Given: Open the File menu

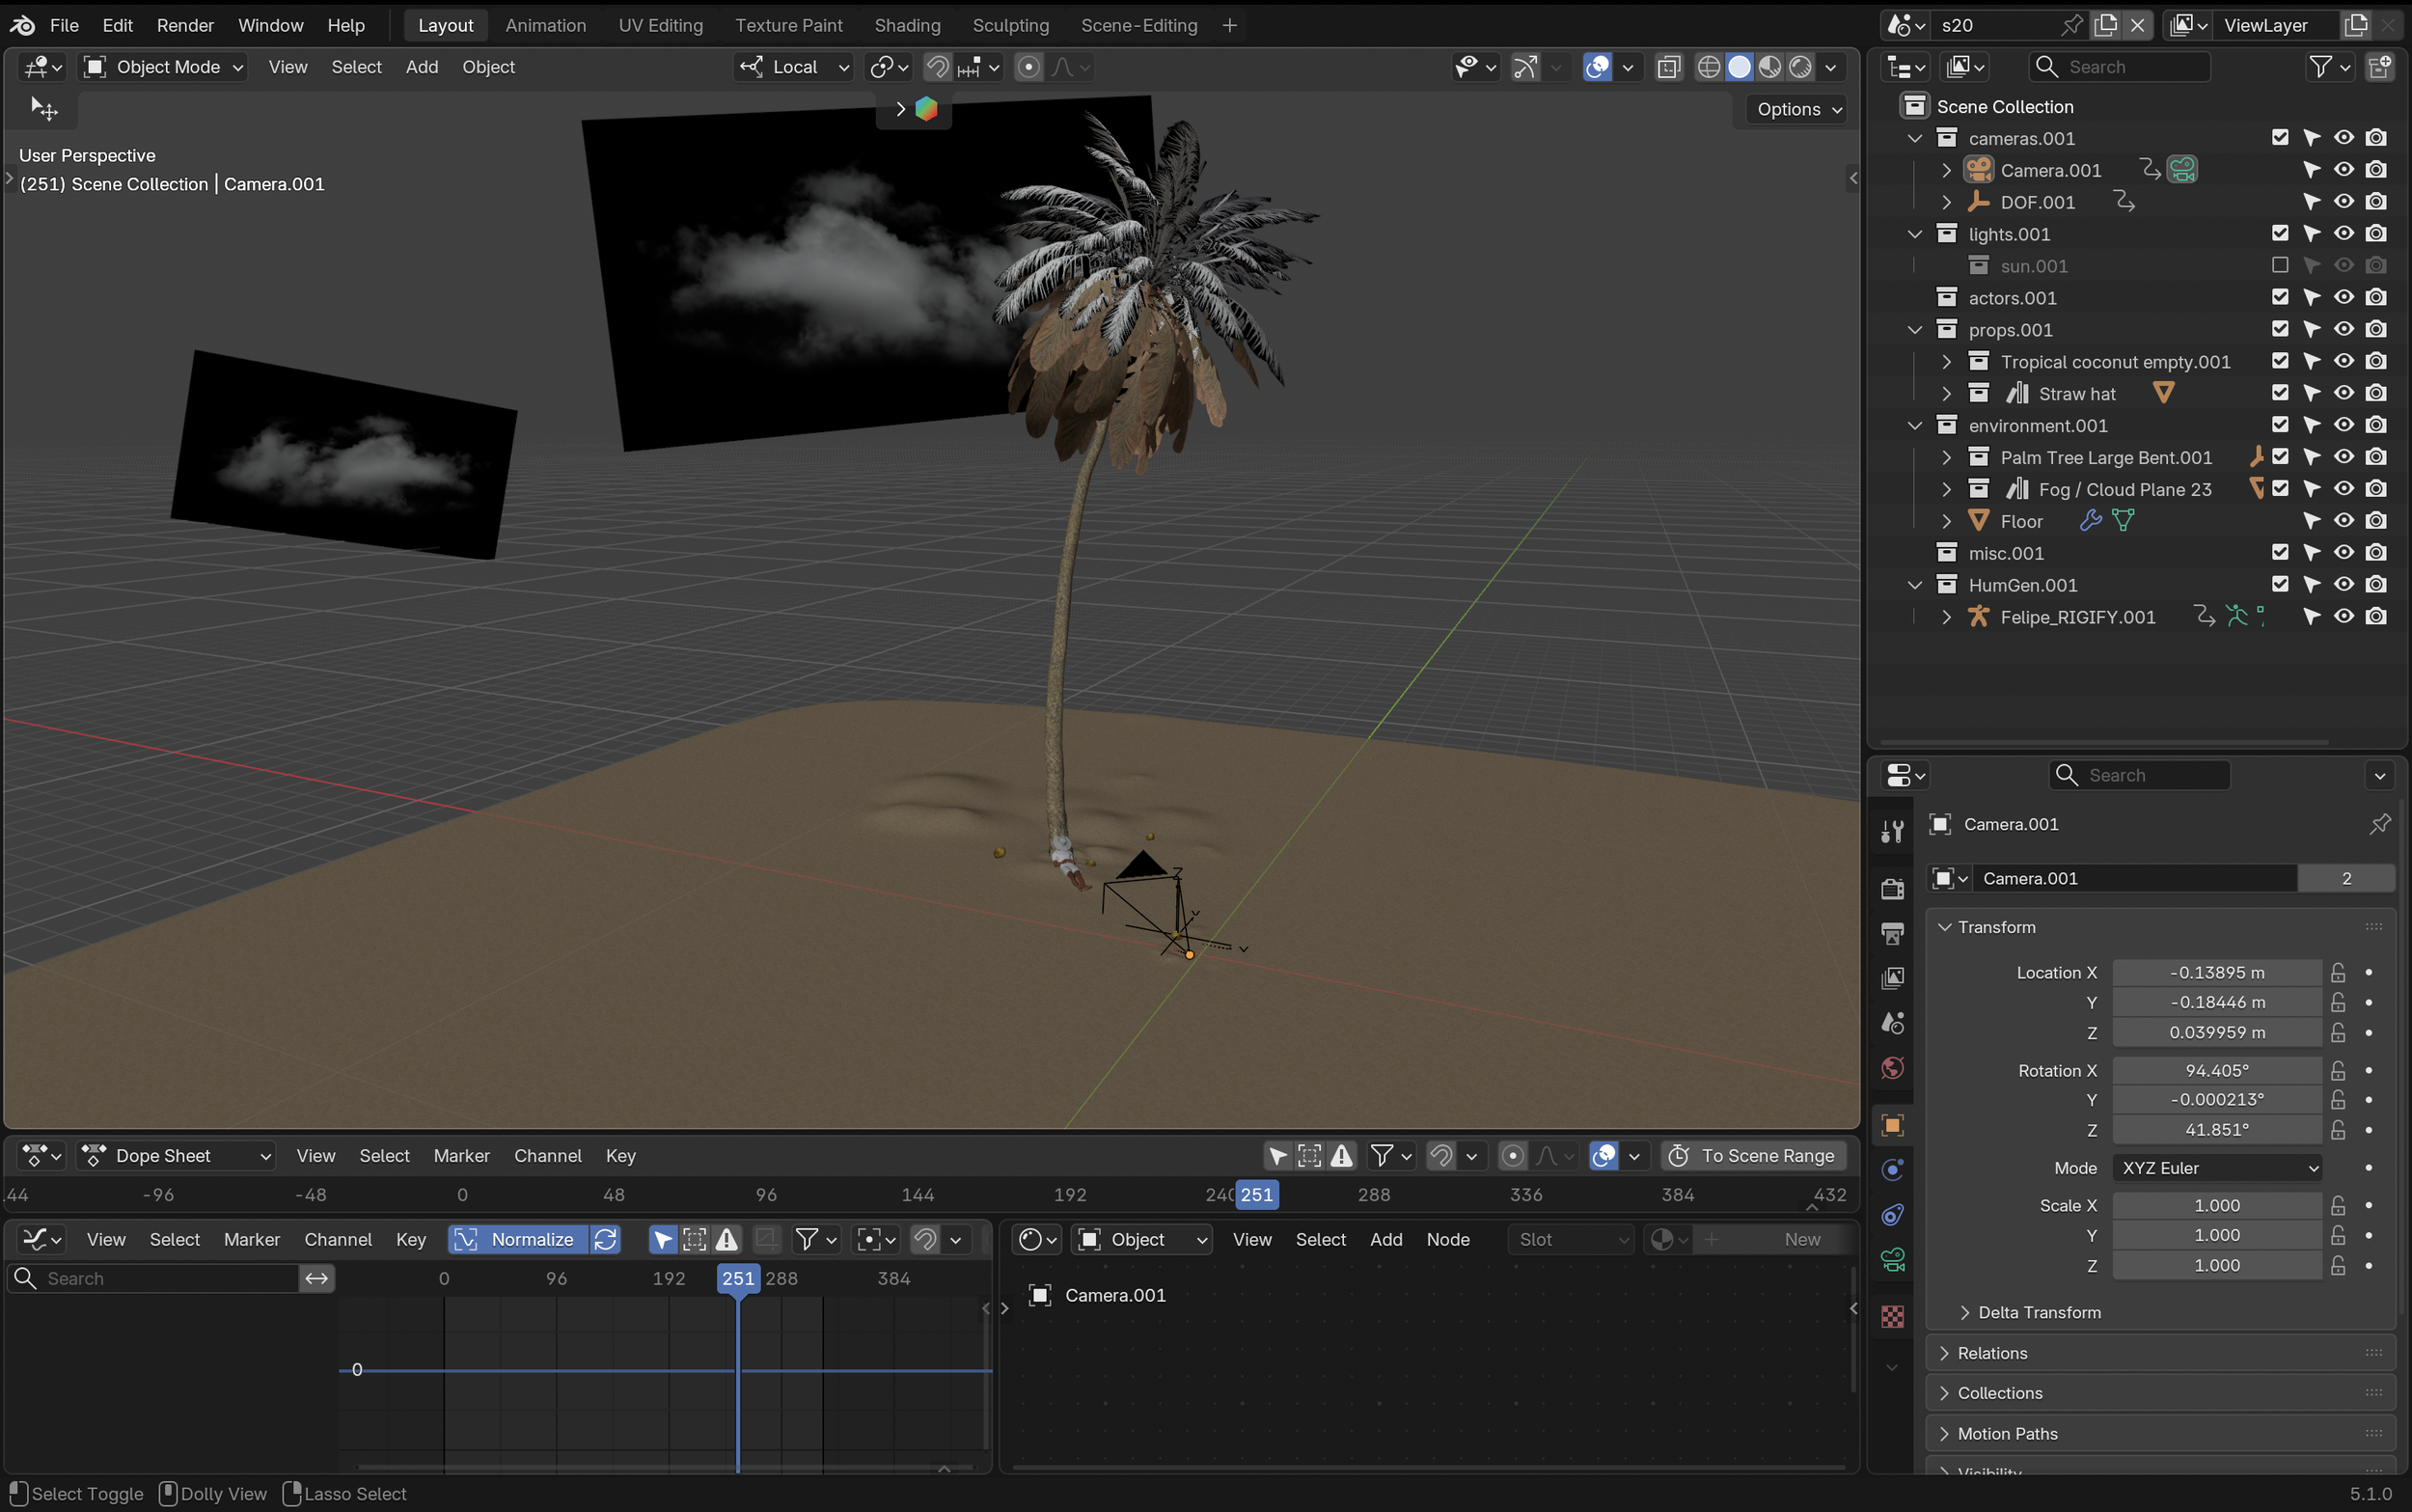Looking at the screenshot, I should coord(64,25).
